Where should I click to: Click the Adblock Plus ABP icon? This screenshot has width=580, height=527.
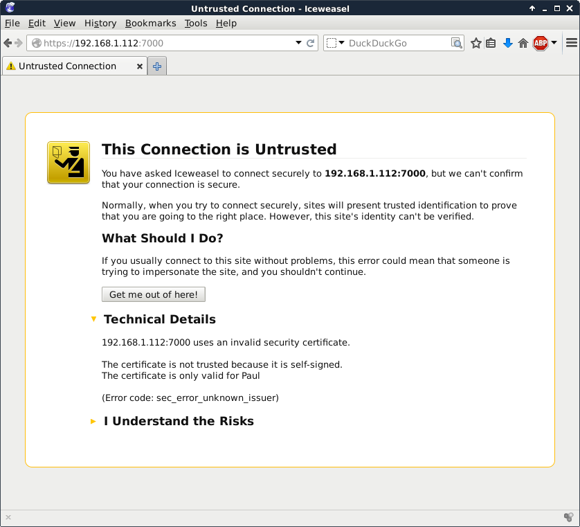click(x=541, y=44)
